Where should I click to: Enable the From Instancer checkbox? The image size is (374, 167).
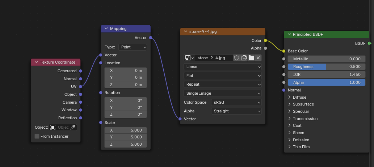[37, 136]
